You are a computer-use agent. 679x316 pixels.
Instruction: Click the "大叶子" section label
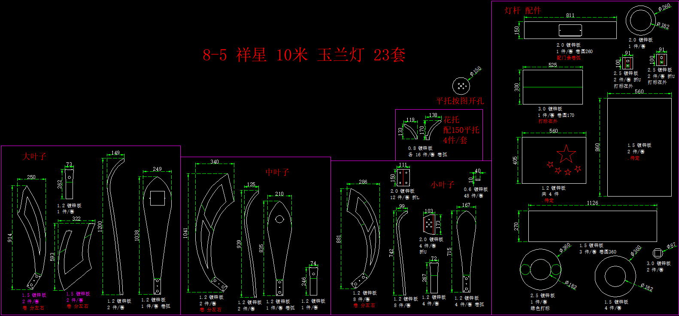[34, 157]
